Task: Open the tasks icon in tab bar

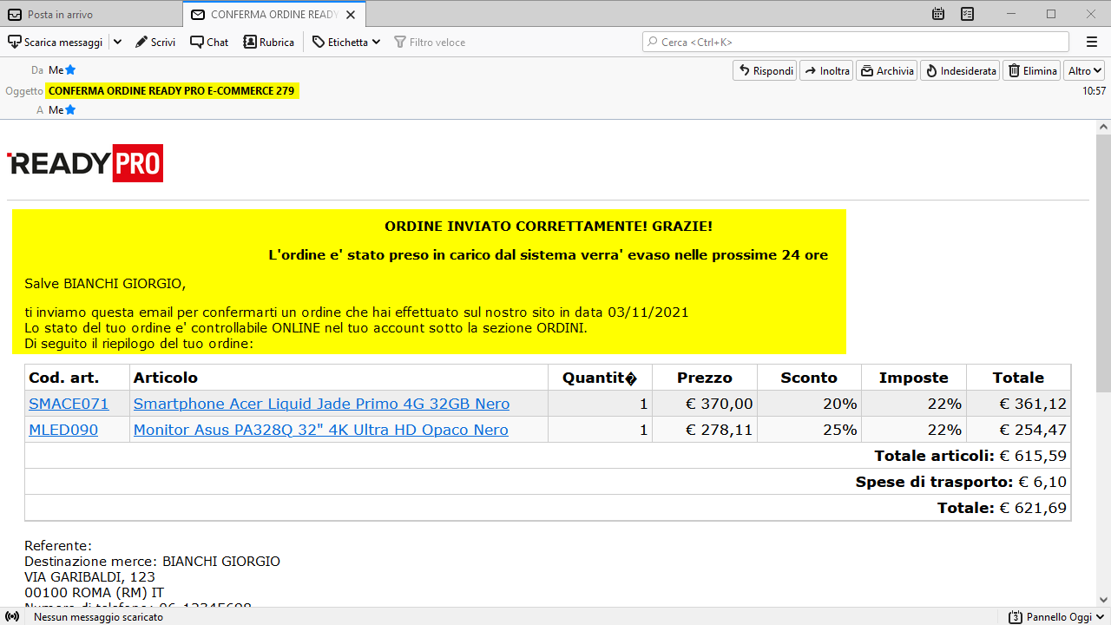Action: point(968,14)
